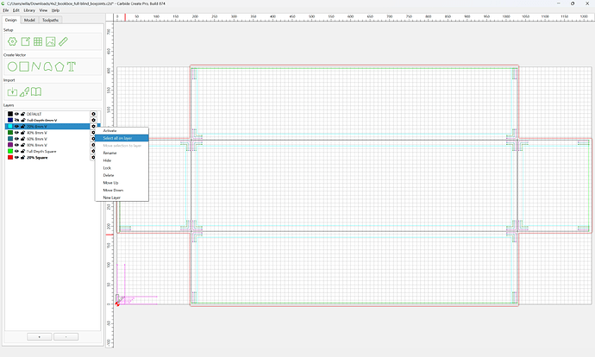Viewport: 595px width, 357px height.
Task: Click the import file icon
Action: (12, 91)
